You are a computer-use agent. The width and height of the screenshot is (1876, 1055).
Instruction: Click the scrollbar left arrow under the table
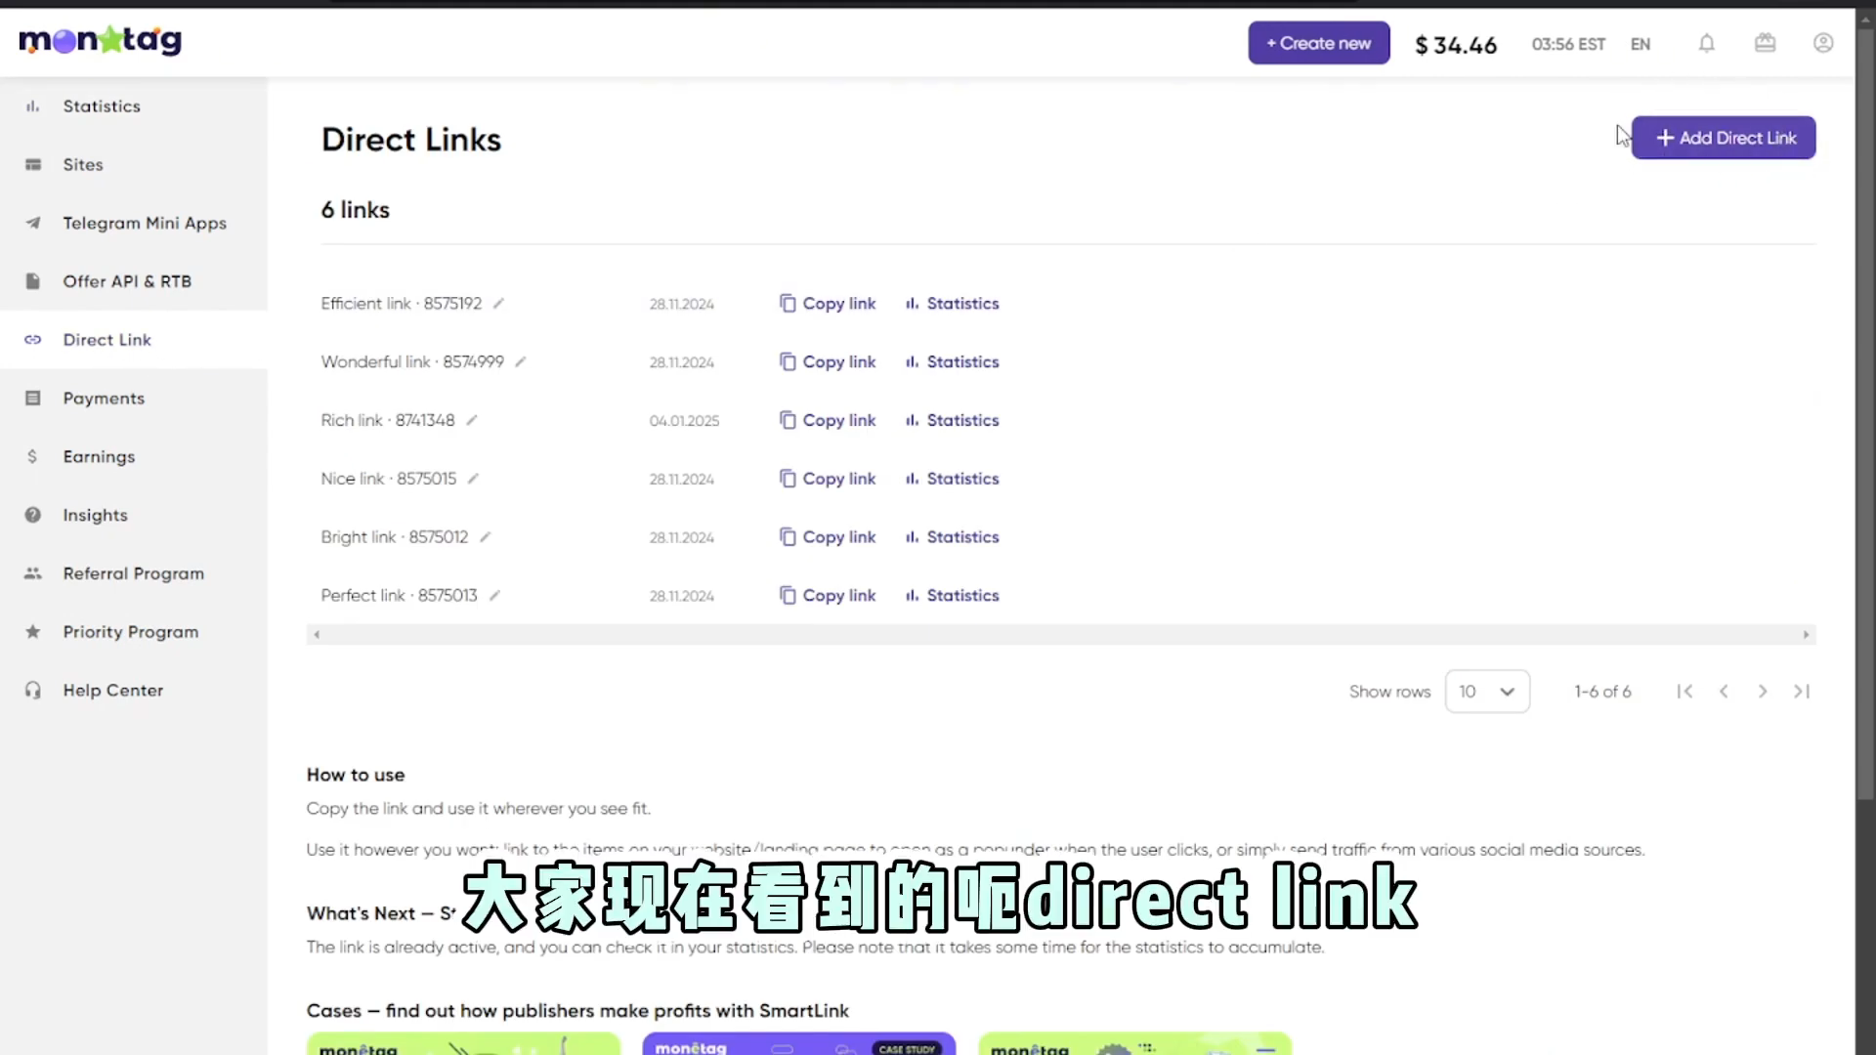pyautogui.click(x=316, y=635)
